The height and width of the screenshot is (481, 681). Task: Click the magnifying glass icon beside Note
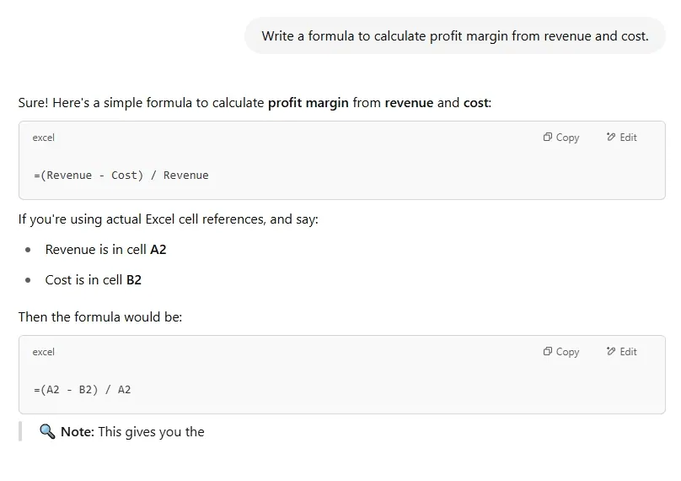click(47, 432)
